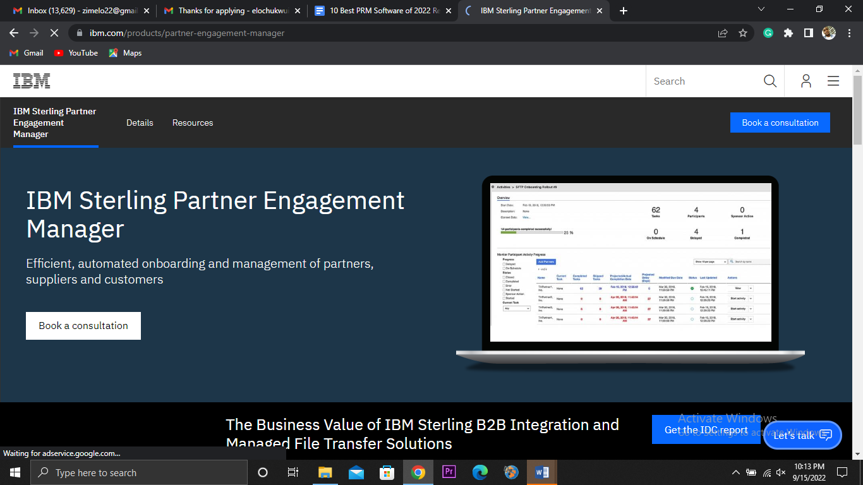Open the Wi-Fi network tray icon
This screenshot has width=863, height=485.
(x=766, y=472)
